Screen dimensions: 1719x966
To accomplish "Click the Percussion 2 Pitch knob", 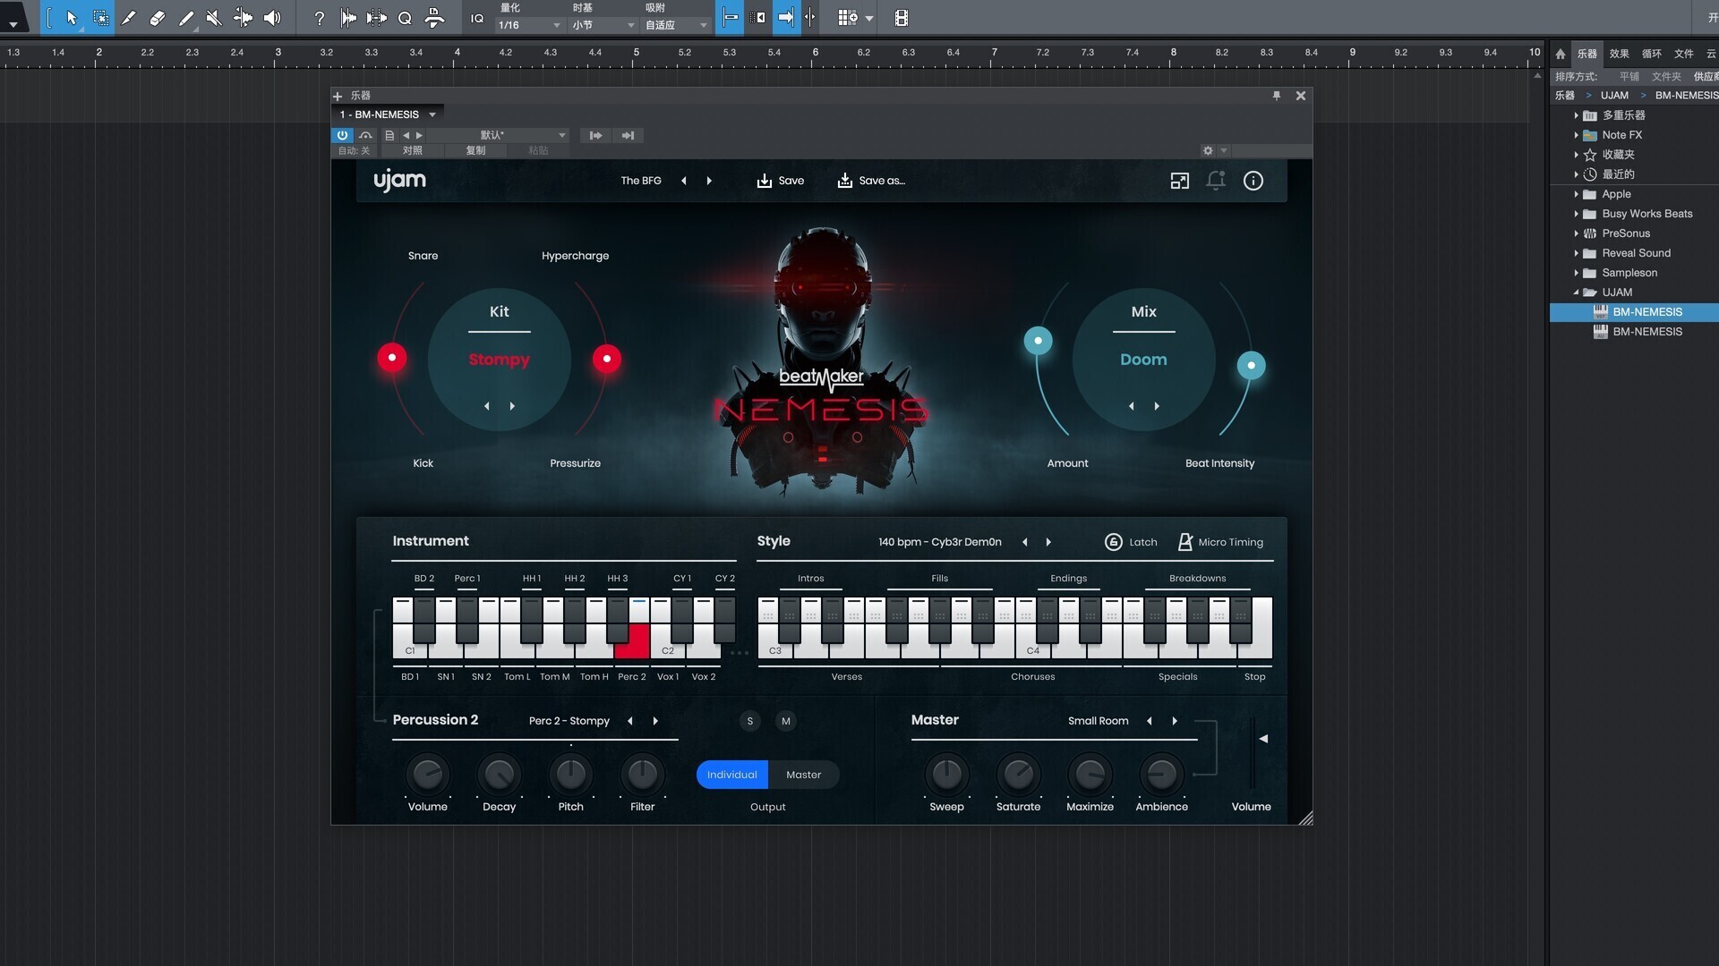I will click(x=571, y=775).
